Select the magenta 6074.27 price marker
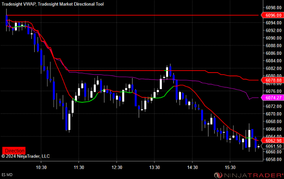284x179 pixels. [272, 98]
